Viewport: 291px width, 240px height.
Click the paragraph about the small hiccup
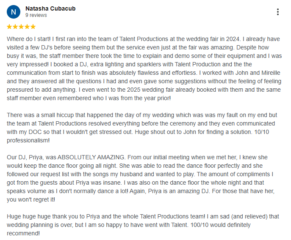[144, 123]
